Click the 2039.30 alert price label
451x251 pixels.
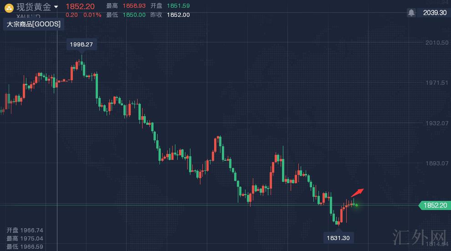pyautogui.click(x=434, y=13)
